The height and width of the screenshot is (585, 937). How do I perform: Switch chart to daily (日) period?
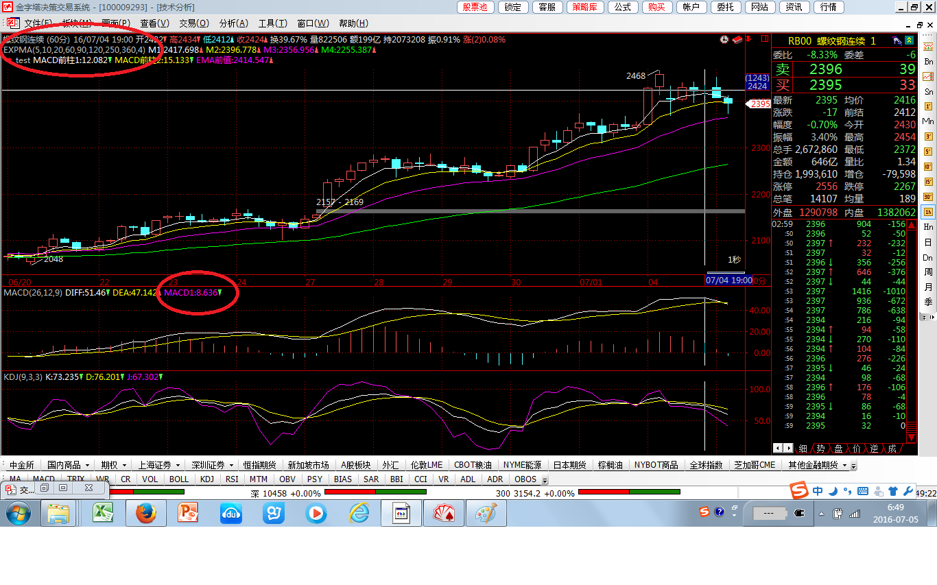point(929,242)
